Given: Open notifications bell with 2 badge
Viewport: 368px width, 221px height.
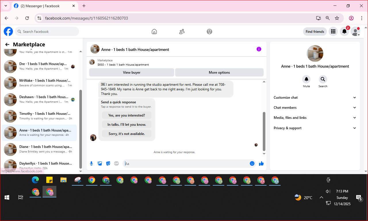Looking at the screenshot, I should 344,32.
